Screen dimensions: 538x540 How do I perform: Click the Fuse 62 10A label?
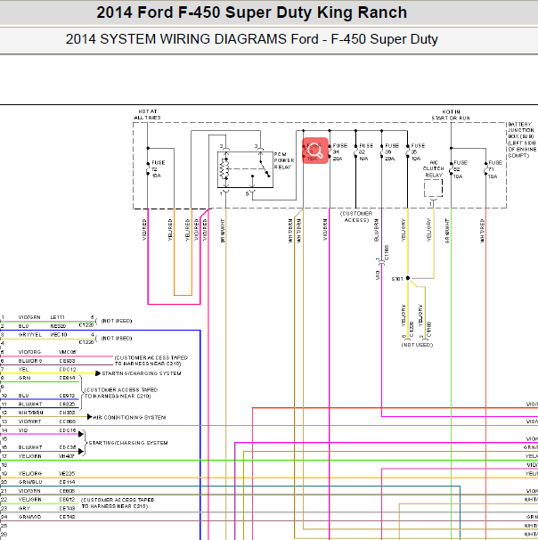coord(461,169)
